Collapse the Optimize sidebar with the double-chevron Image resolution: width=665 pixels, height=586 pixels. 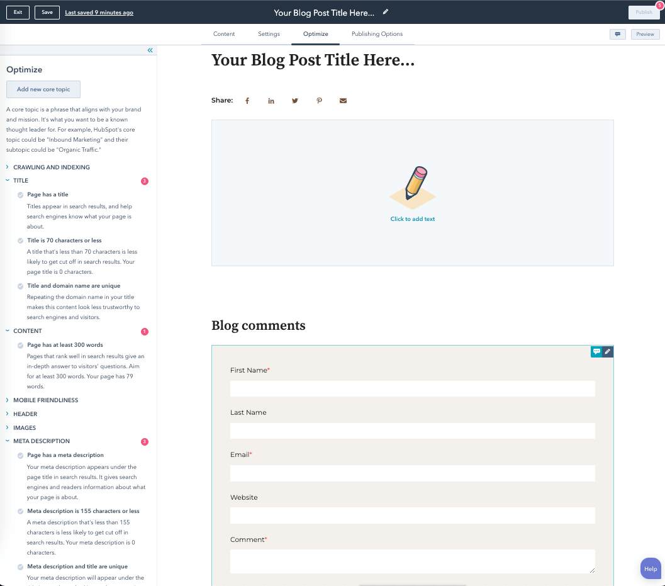pos(150,50)
